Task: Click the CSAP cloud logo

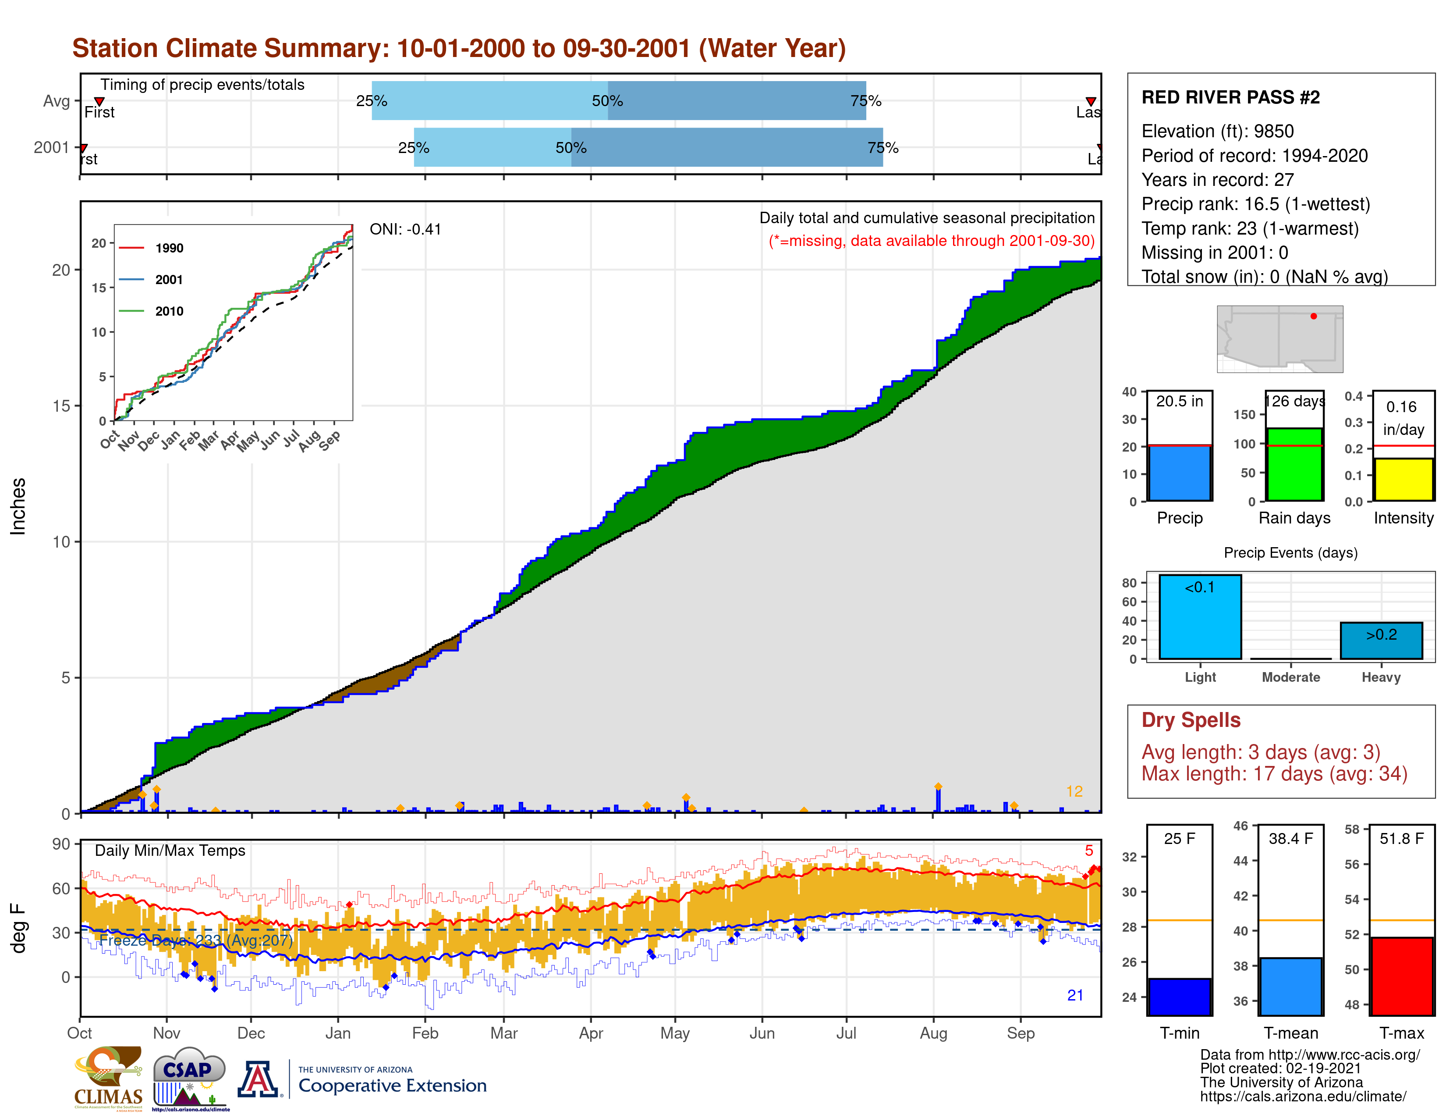Action: 190,1078
